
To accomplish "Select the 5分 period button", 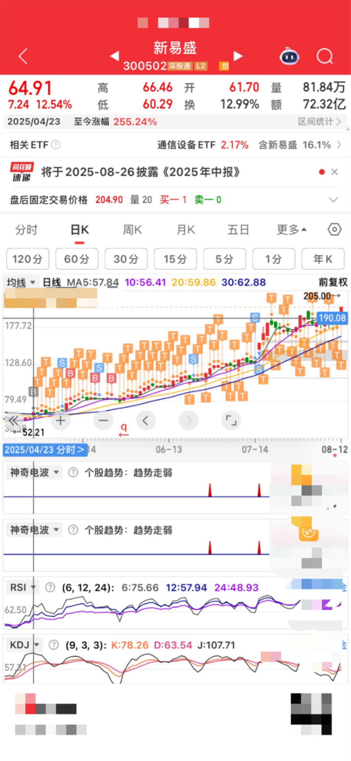I will pos(224,259).
